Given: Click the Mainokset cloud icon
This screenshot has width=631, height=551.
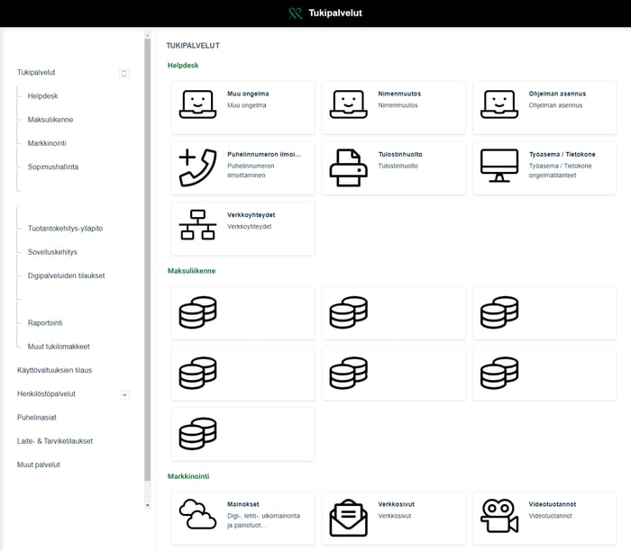Looking at the screenshot, I should click(197, 514).
